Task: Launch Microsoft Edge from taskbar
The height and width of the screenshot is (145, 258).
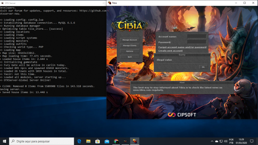Action: 79,141
